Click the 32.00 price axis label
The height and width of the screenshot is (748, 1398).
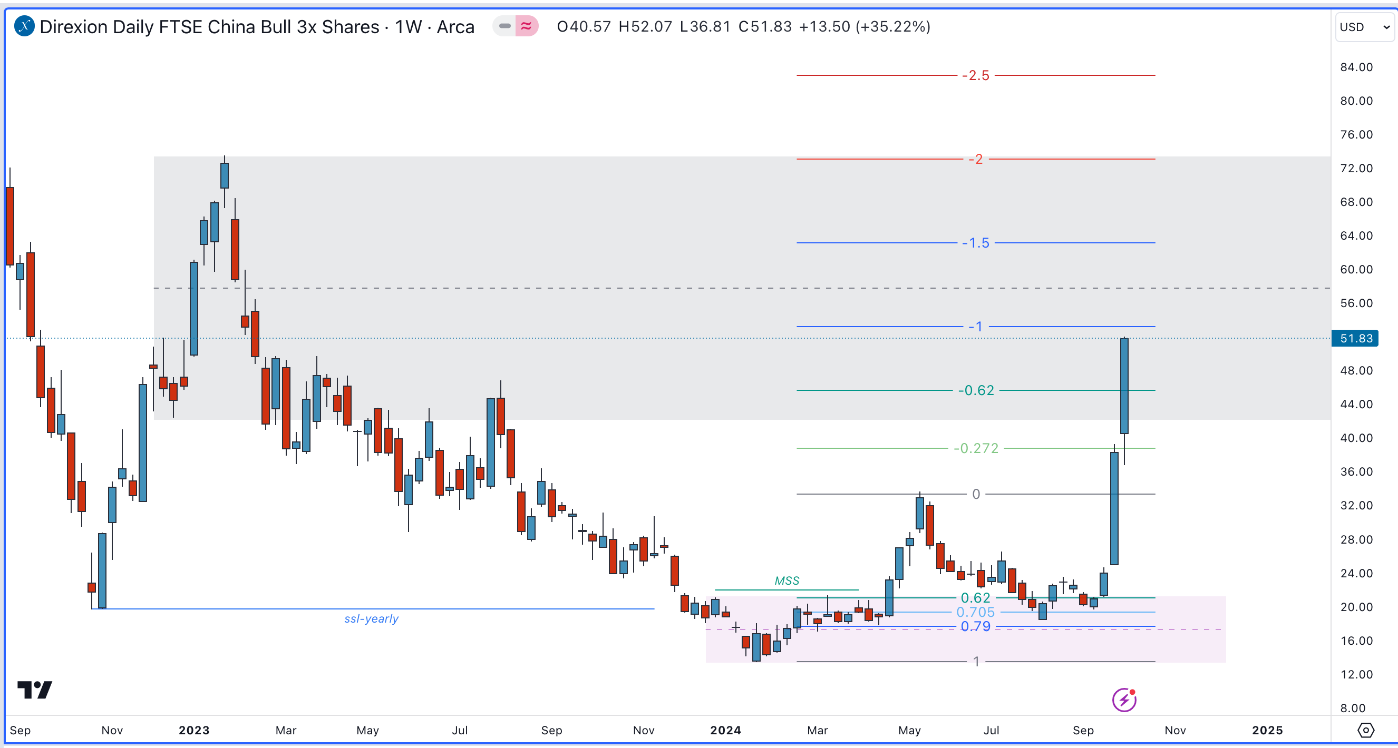1356,506
